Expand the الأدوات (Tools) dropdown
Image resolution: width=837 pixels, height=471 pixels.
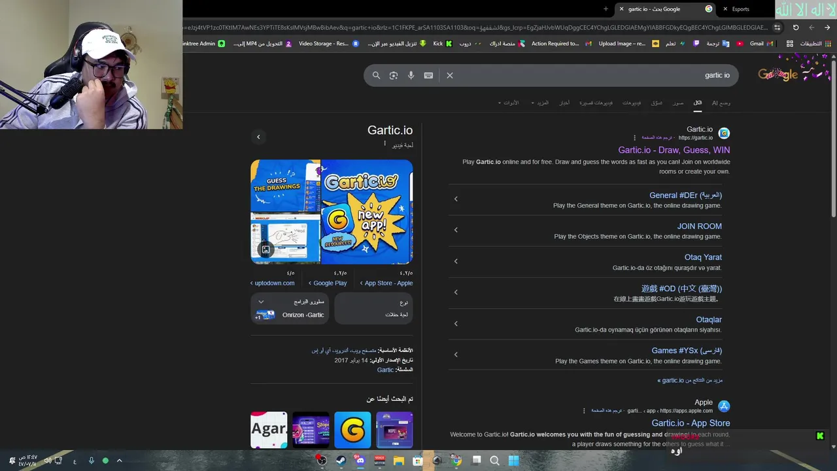tap(508, 103)
